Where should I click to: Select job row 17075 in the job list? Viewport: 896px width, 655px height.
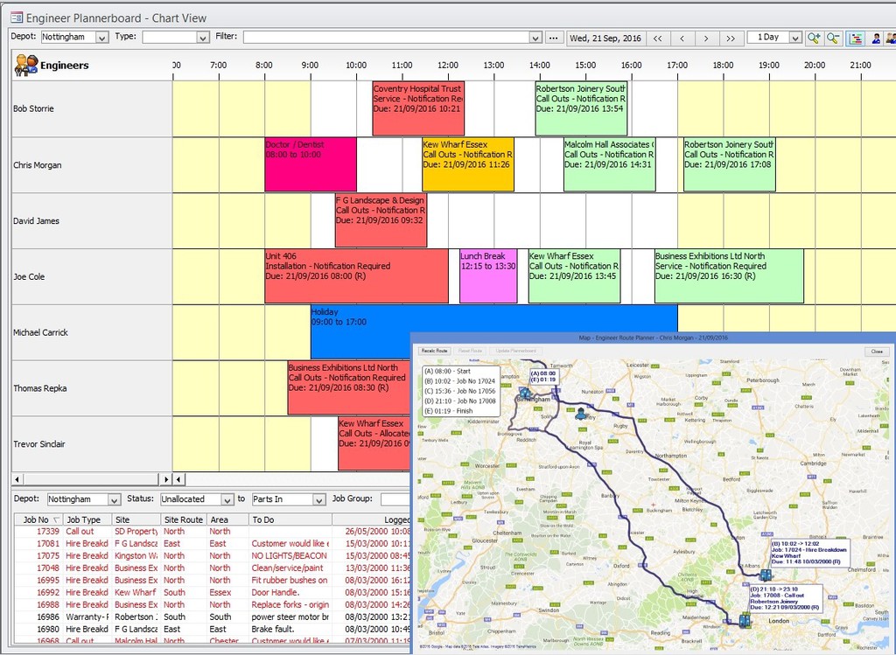click(x=212, y=555)
